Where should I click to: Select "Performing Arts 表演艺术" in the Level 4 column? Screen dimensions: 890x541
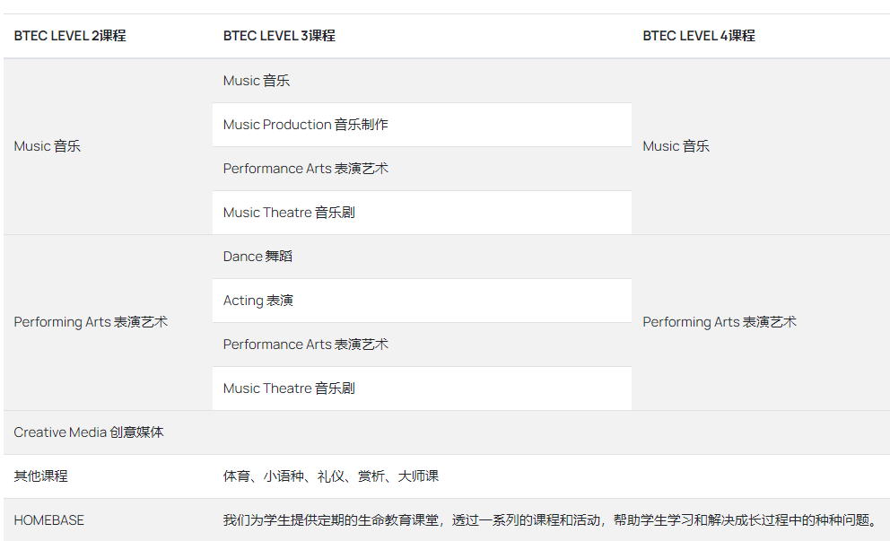point(720,322)
